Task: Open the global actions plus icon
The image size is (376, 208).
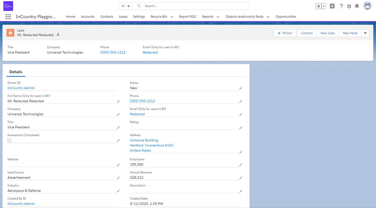Action: (332, 6)
